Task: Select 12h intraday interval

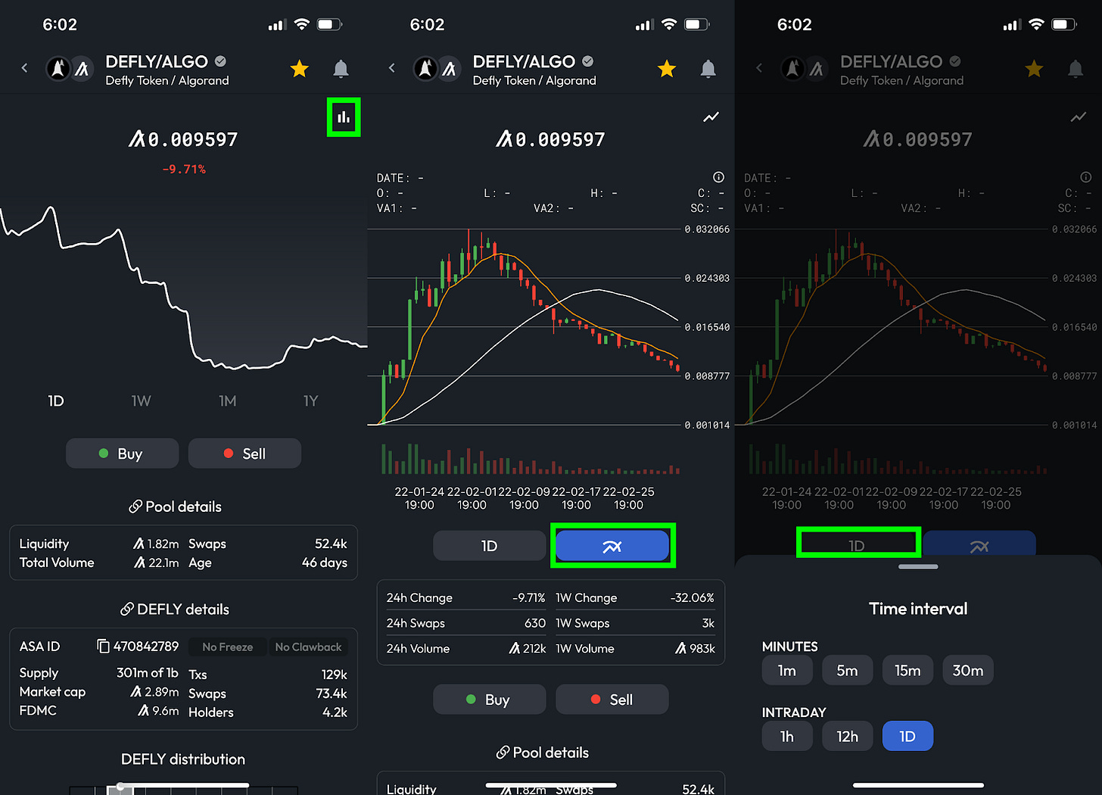Action: [848, 736]
